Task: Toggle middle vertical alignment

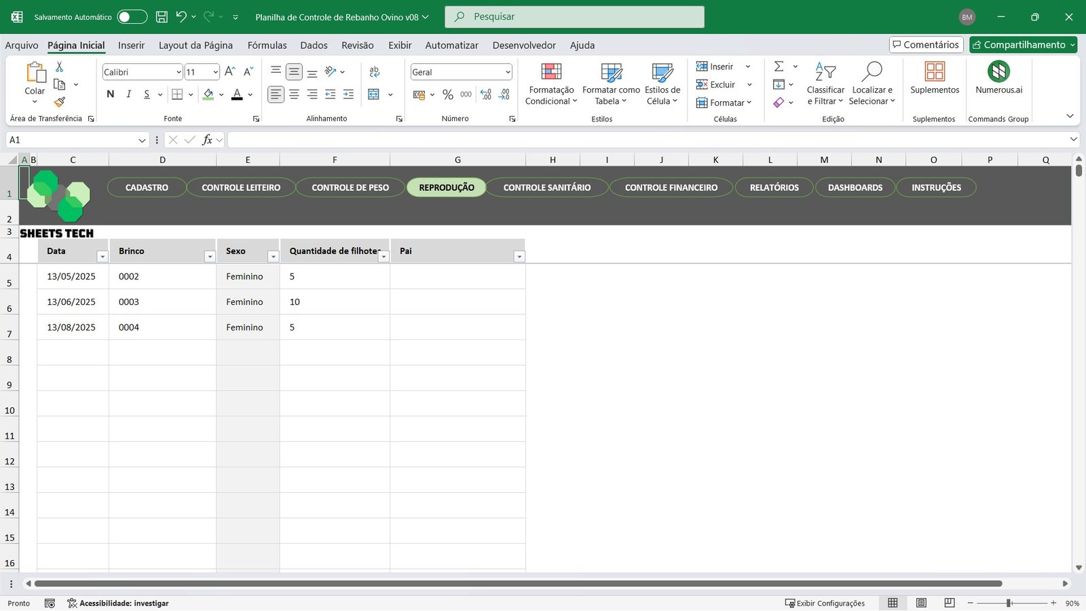Action: click(x=294, y=72)
